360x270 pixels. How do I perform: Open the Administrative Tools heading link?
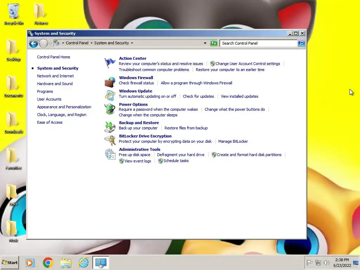click(x=140, y=149)
